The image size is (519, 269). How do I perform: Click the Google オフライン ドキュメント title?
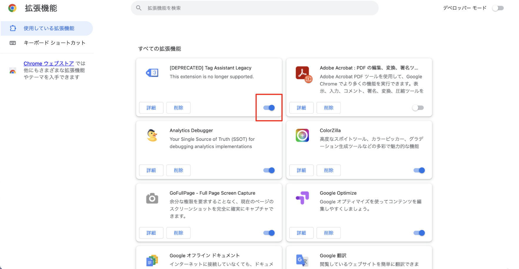(205, 255)
